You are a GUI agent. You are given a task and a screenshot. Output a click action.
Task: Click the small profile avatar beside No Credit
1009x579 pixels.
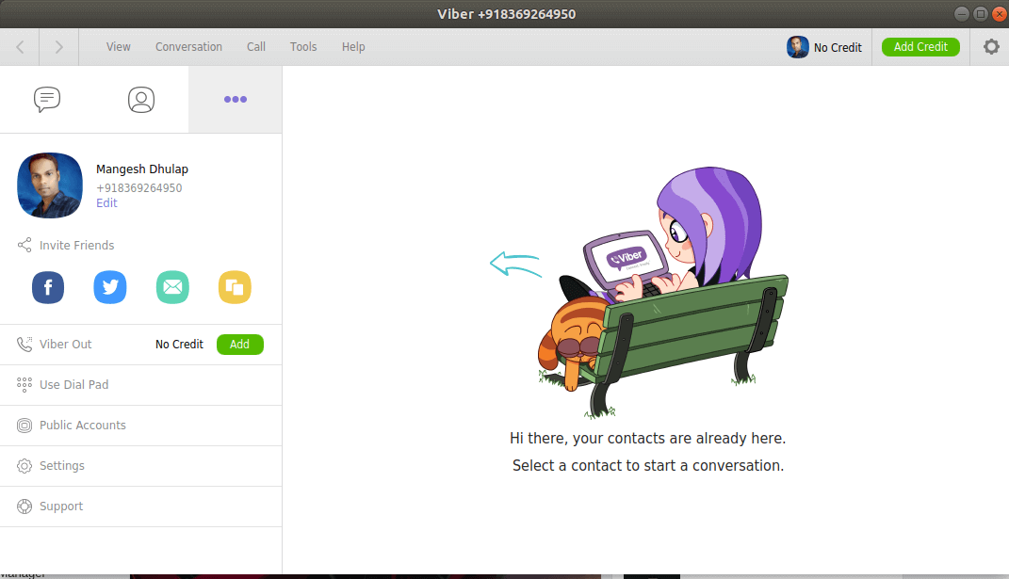point(797,47)
